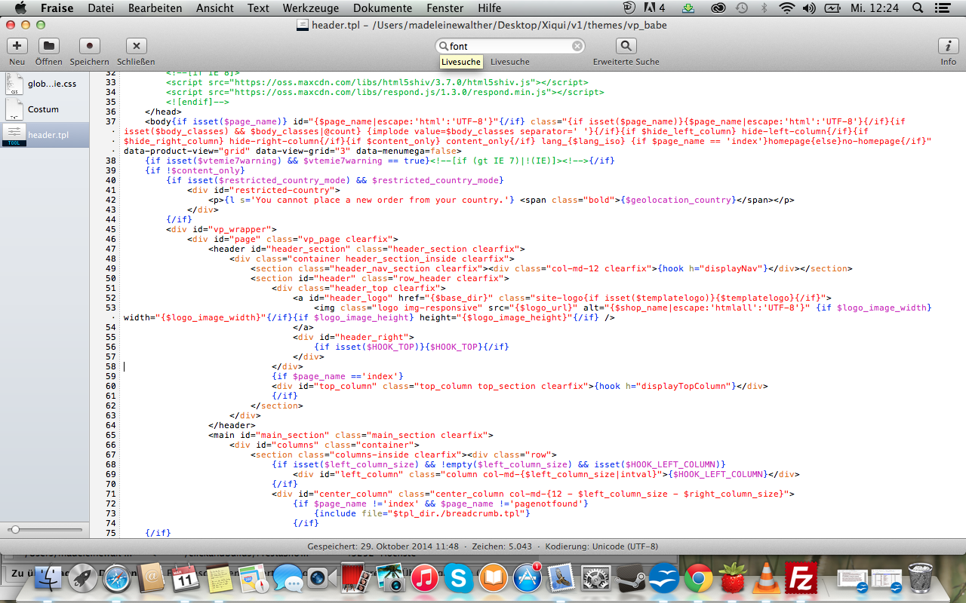This screenshot has height=603, width=966.
Task: Open the volume menu bar control
Action: point(809,8)
